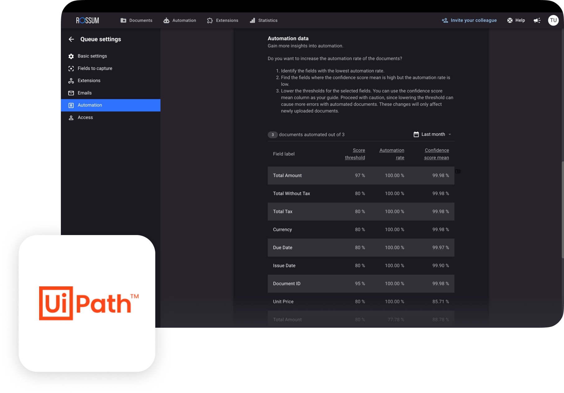This screenshot has height=393, width=564.
Task: Select the Document ID row
Action: pos(361,284)
